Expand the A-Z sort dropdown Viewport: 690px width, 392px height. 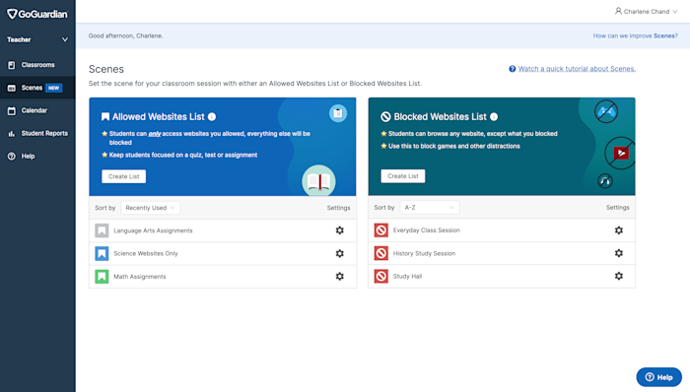pyautogui.click(x=429, y=208)
